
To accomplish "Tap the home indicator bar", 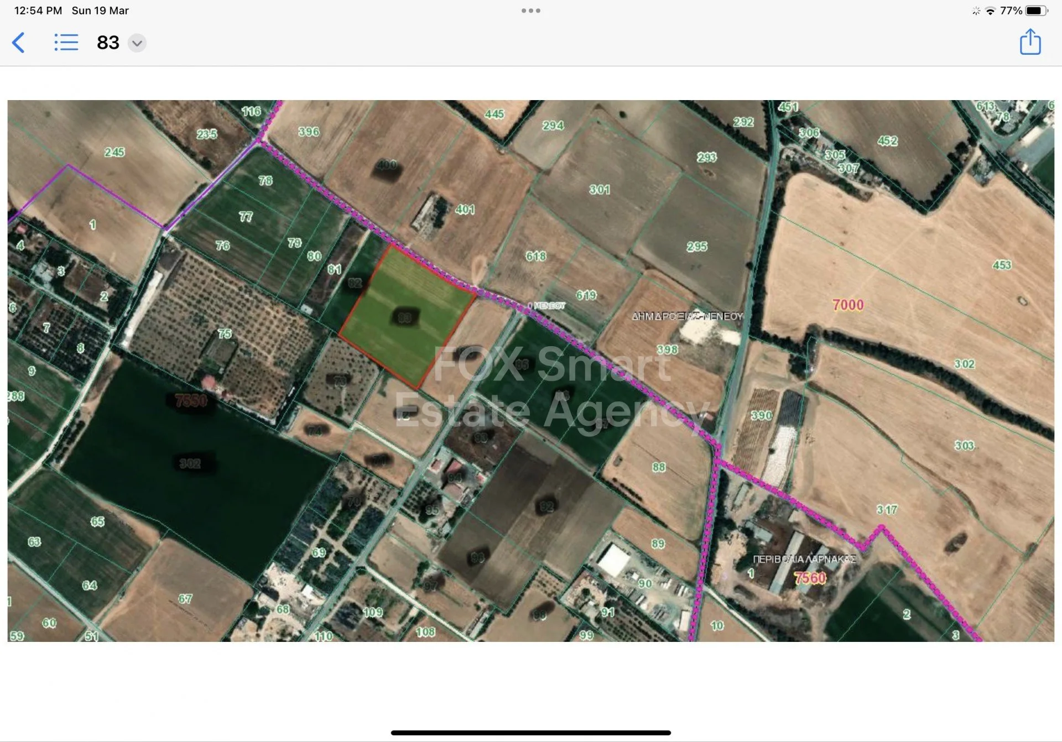I will coord(531,733).
